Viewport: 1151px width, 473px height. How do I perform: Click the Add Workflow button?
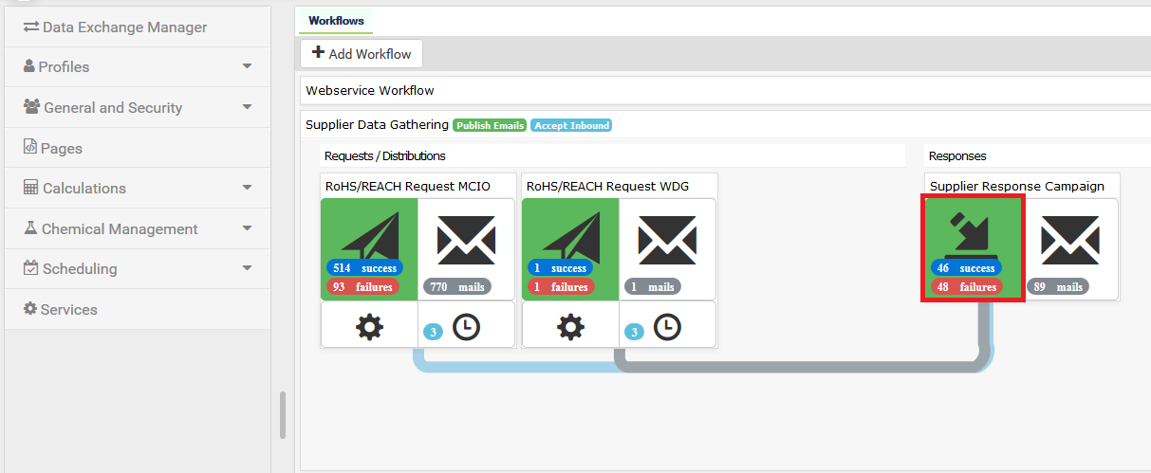362,54
